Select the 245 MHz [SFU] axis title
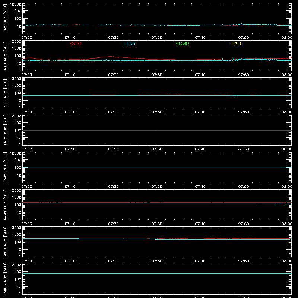Screen dimensions: 298x298 pyautogui.click(x=5, y=18)
